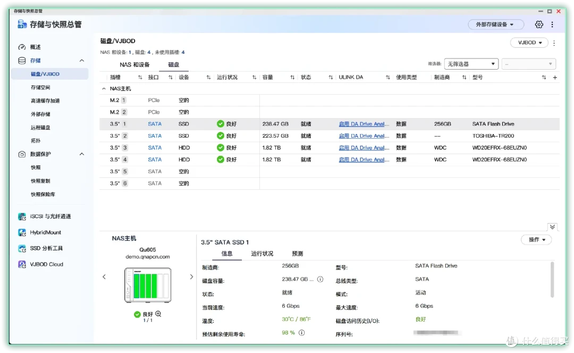Collapse the NAS host row group
574x353 pixels.
104,89
